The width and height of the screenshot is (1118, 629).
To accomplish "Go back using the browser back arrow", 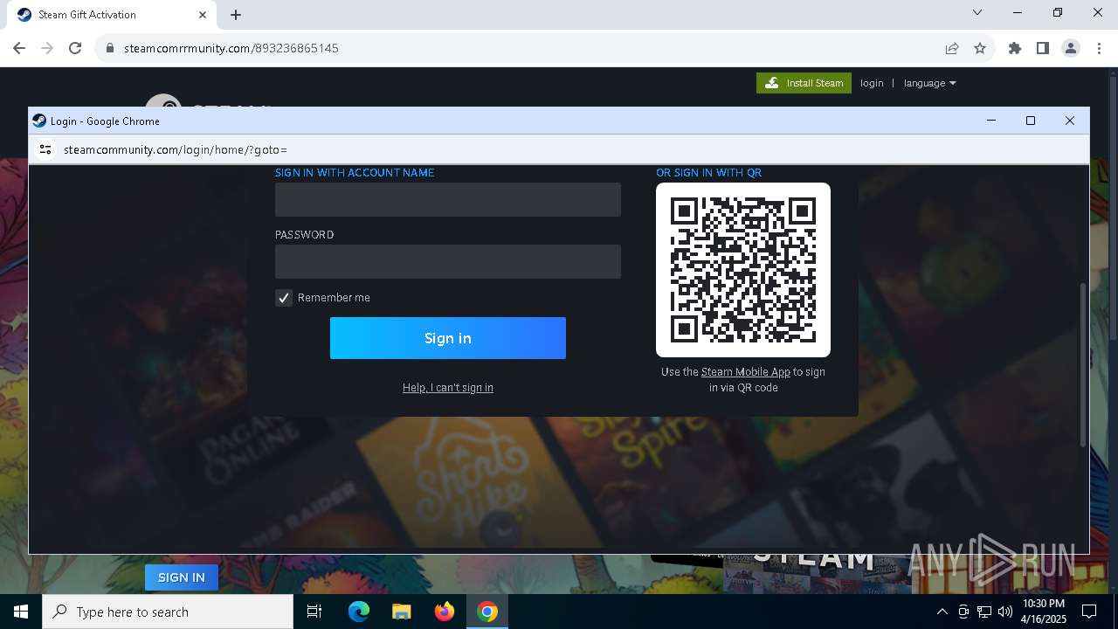I will [19, 48].
